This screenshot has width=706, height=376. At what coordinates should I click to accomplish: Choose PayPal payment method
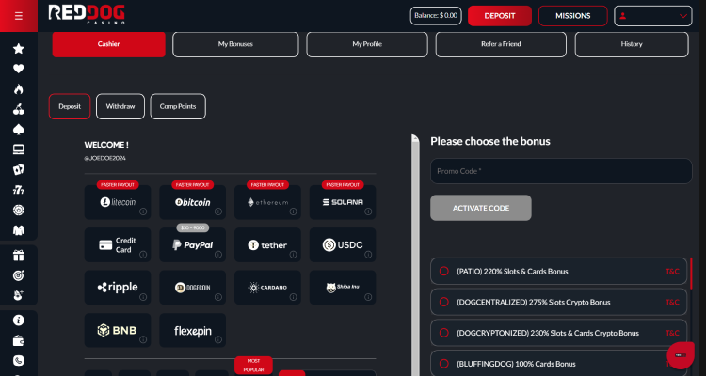(193, 244)
